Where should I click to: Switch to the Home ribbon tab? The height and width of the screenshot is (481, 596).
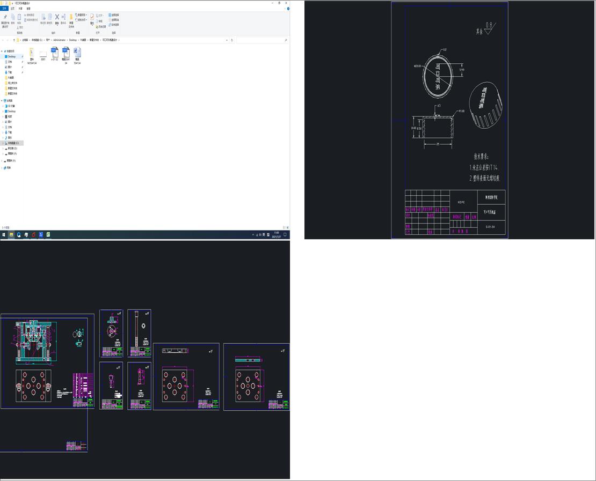(12, 9)
